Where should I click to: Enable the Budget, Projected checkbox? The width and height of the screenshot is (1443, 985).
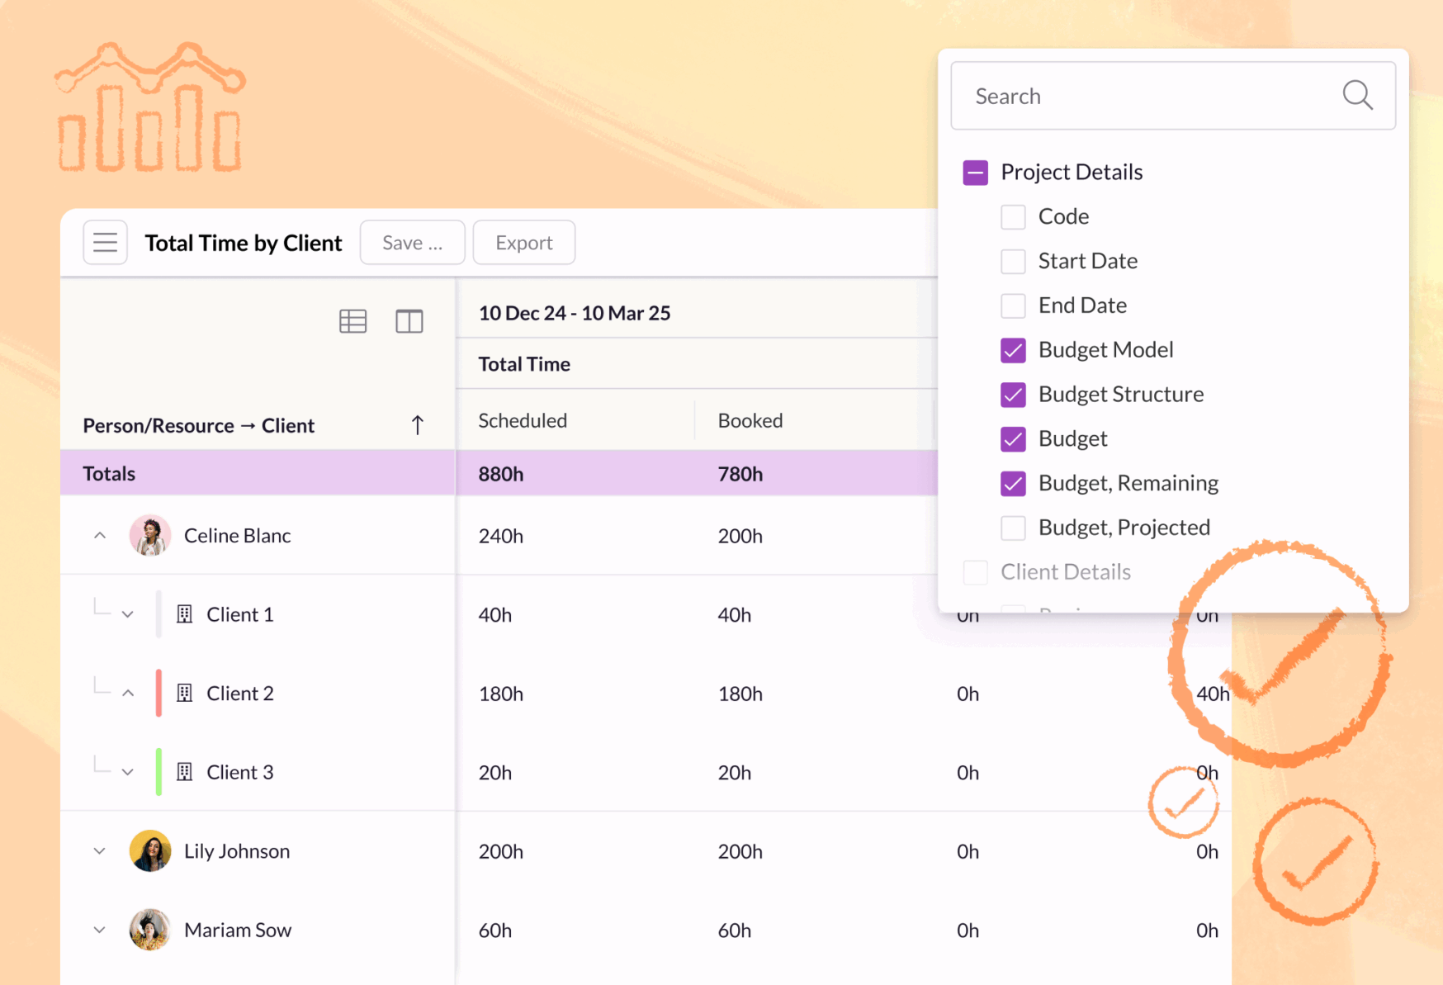1013,528
